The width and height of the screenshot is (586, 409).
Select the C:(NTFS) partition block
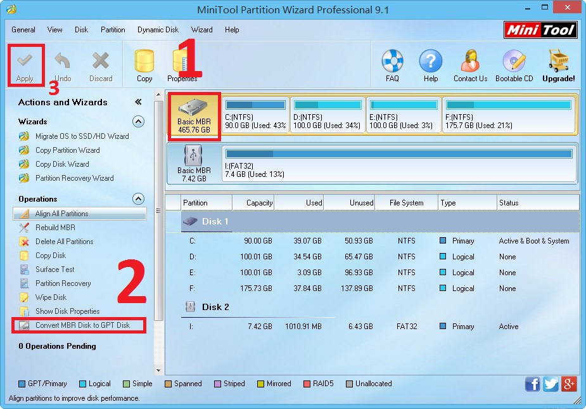[x=256, y=115]
